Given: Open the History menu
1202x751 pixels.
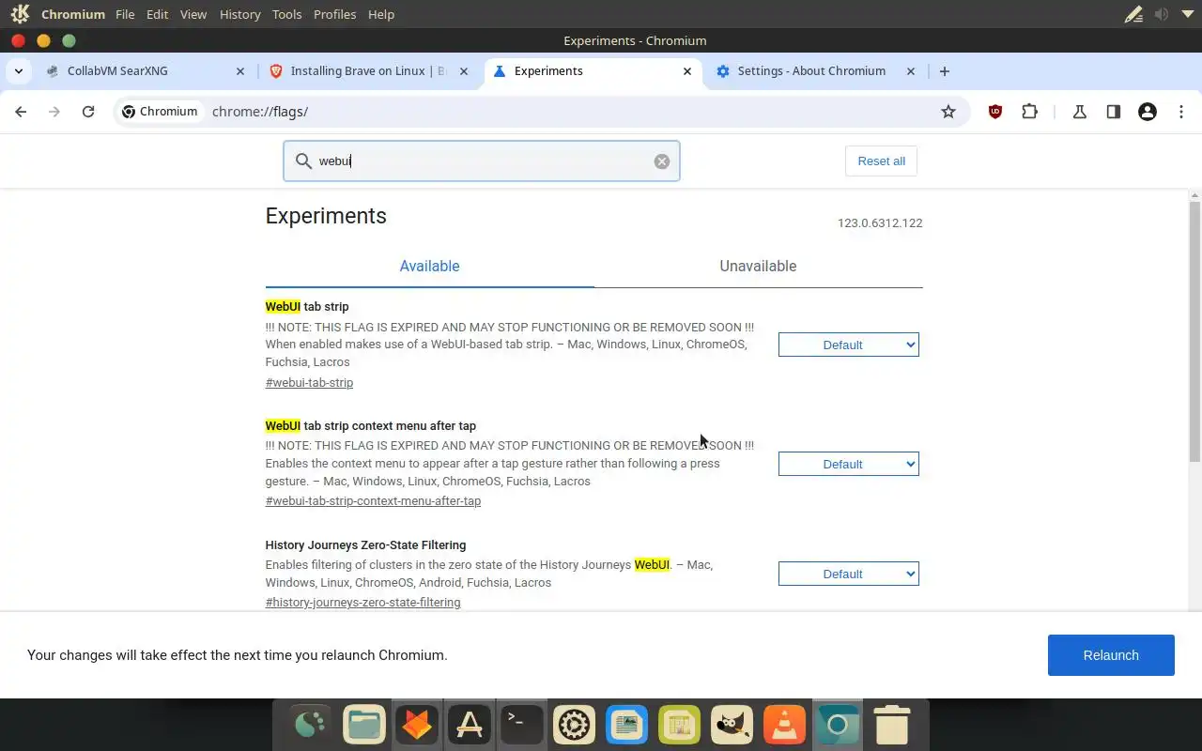Looking at the screenshot, I should click(239, 14).
